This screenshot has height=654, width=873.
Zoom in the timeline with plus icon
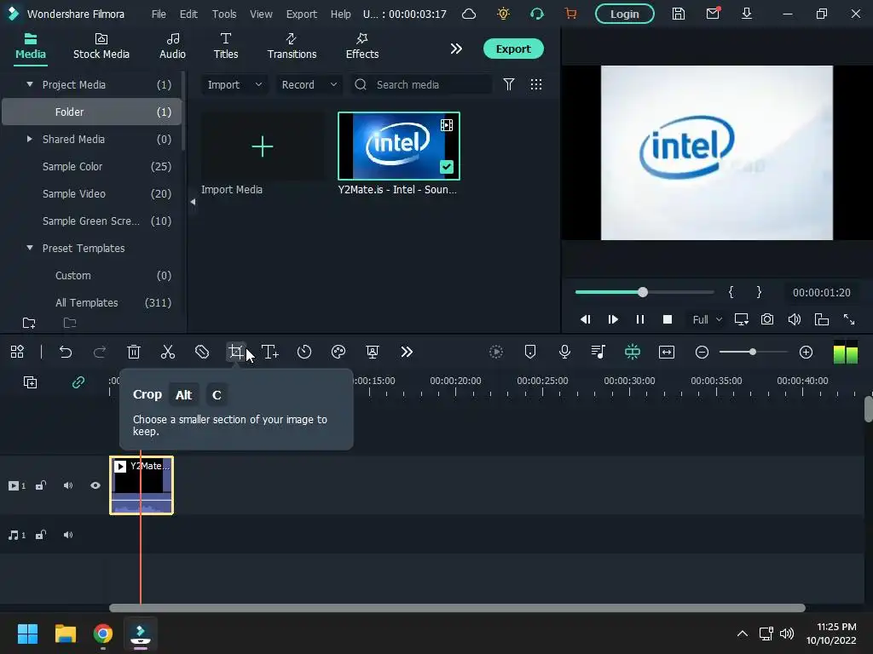[806, 352]
